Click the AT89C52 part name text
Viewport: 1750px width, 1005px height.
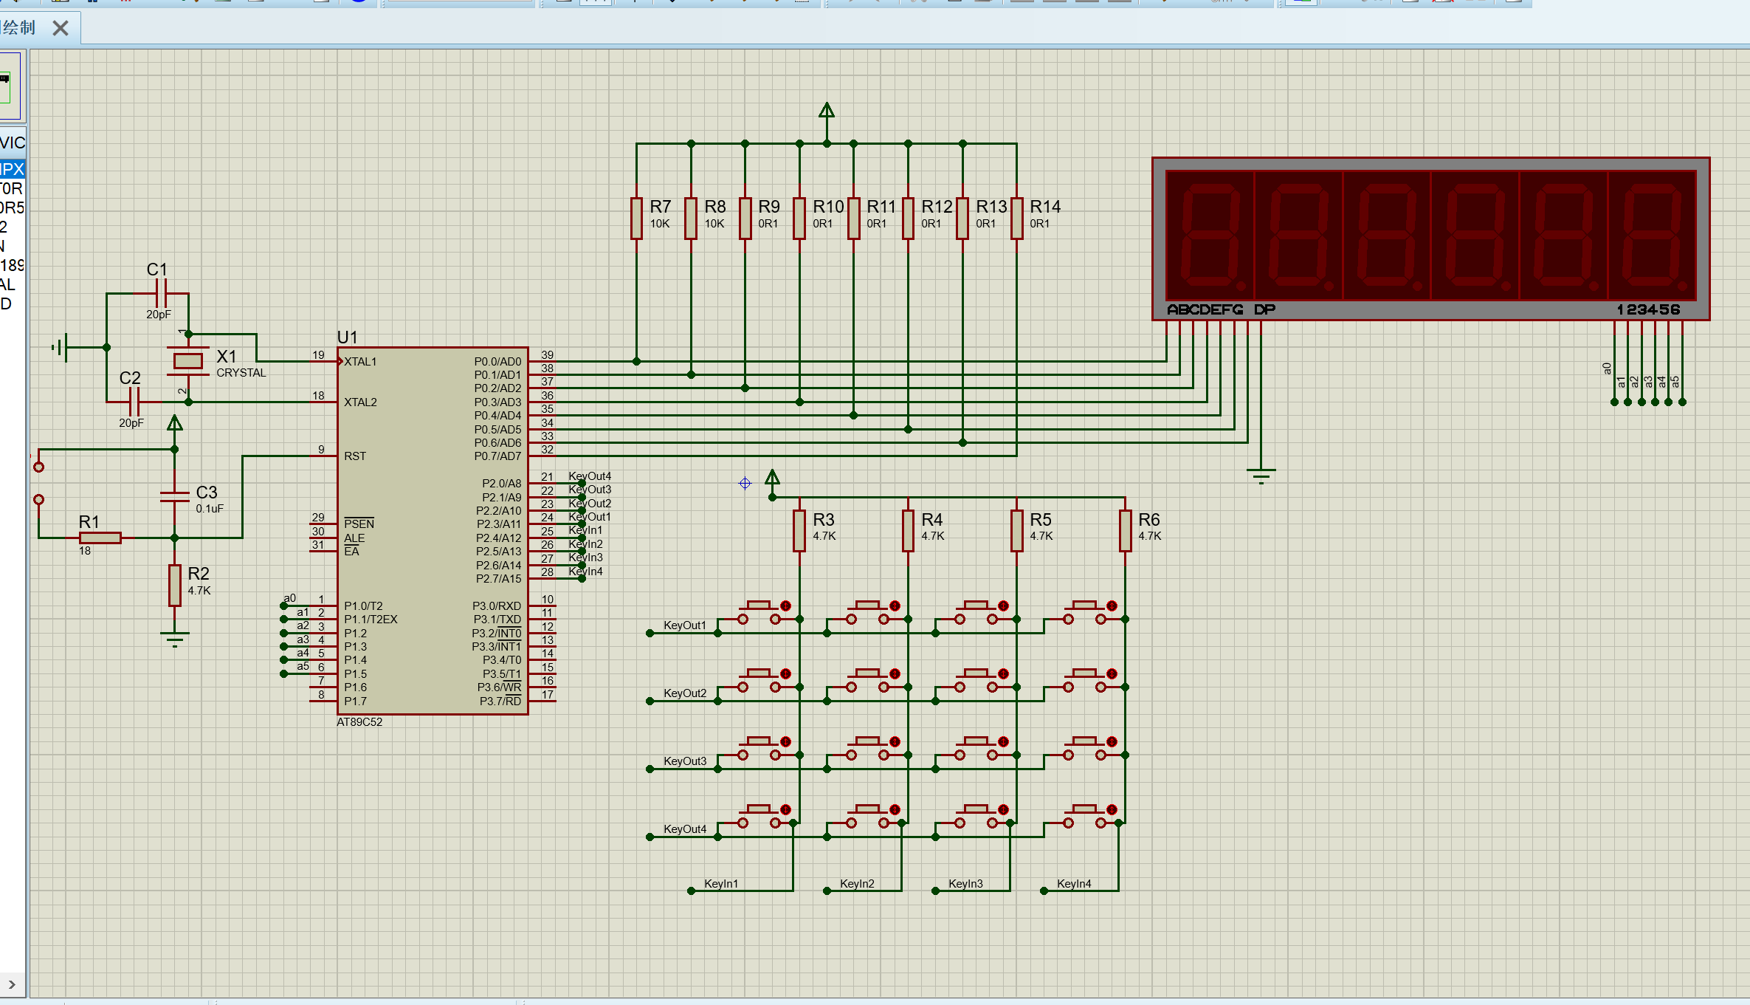pyautogui.click(x=359, y=722)
